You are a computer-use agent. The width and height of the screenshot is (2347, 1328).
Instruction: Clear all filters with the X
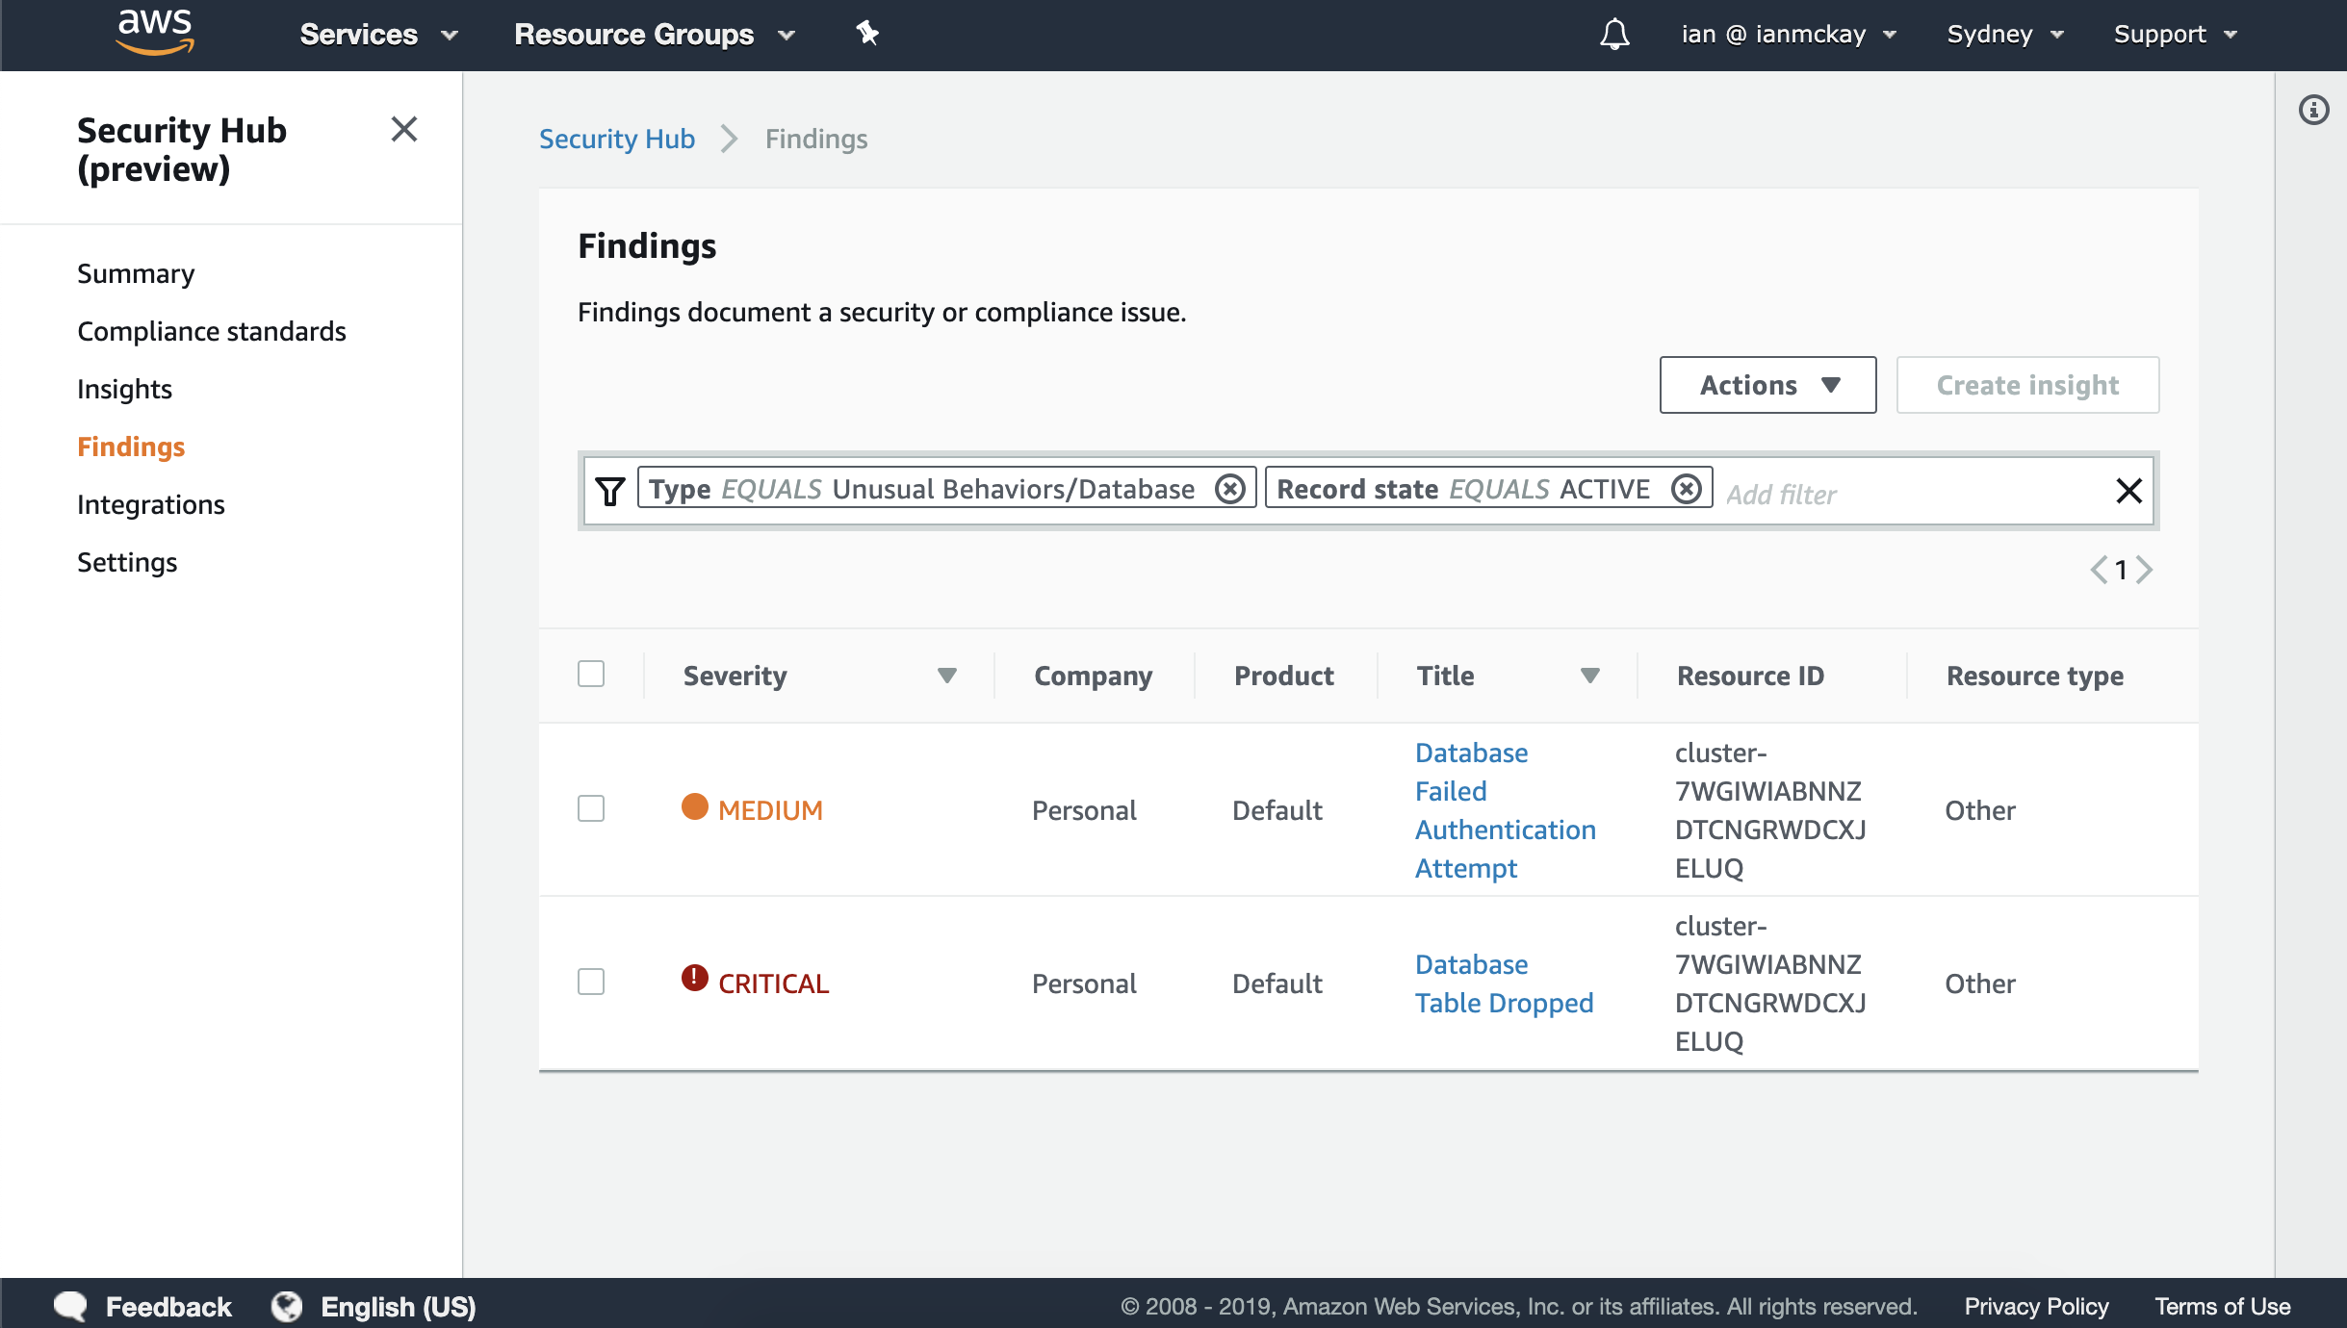(x=2128, y=491)
